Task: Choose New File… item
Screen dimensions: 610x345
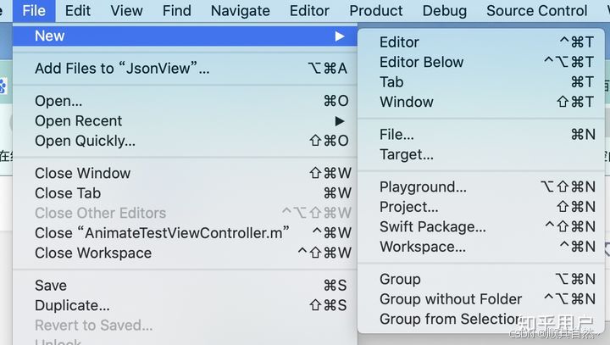Action: click(481, 134)
